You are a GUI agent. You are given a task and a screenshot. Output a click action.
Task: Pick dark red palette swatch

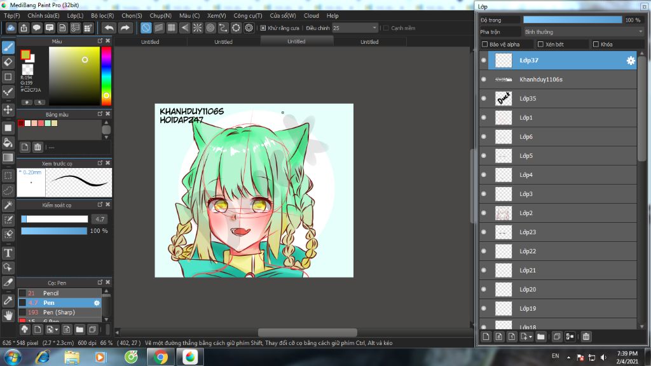click(21, 123)
